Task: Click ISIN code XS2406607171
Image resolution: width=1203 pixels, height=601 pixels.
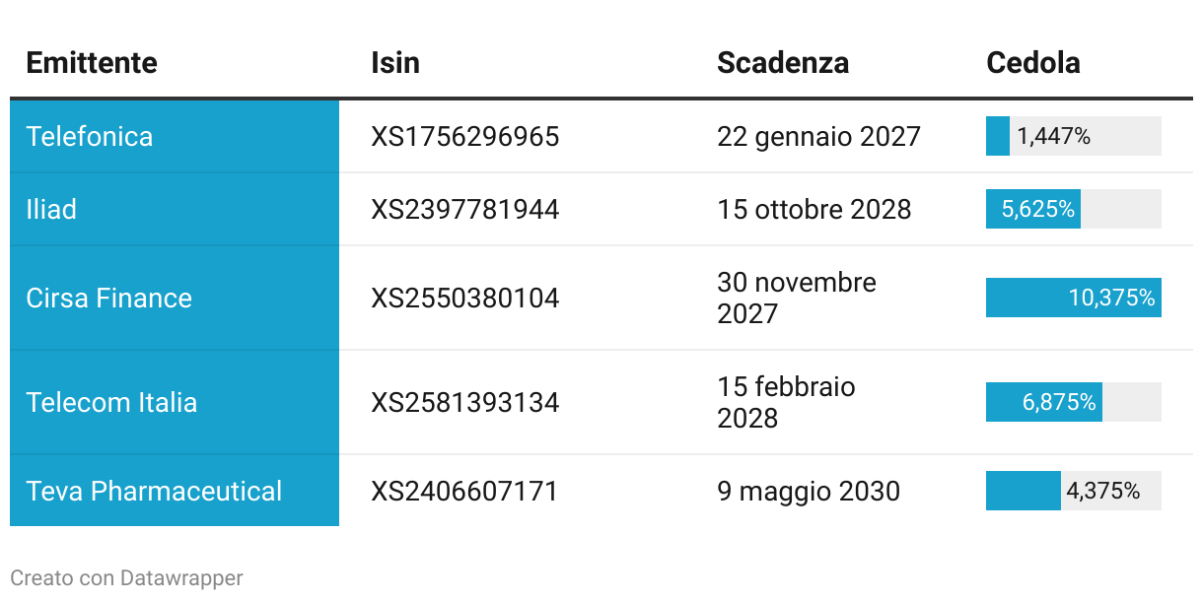Action: (464, 491)
